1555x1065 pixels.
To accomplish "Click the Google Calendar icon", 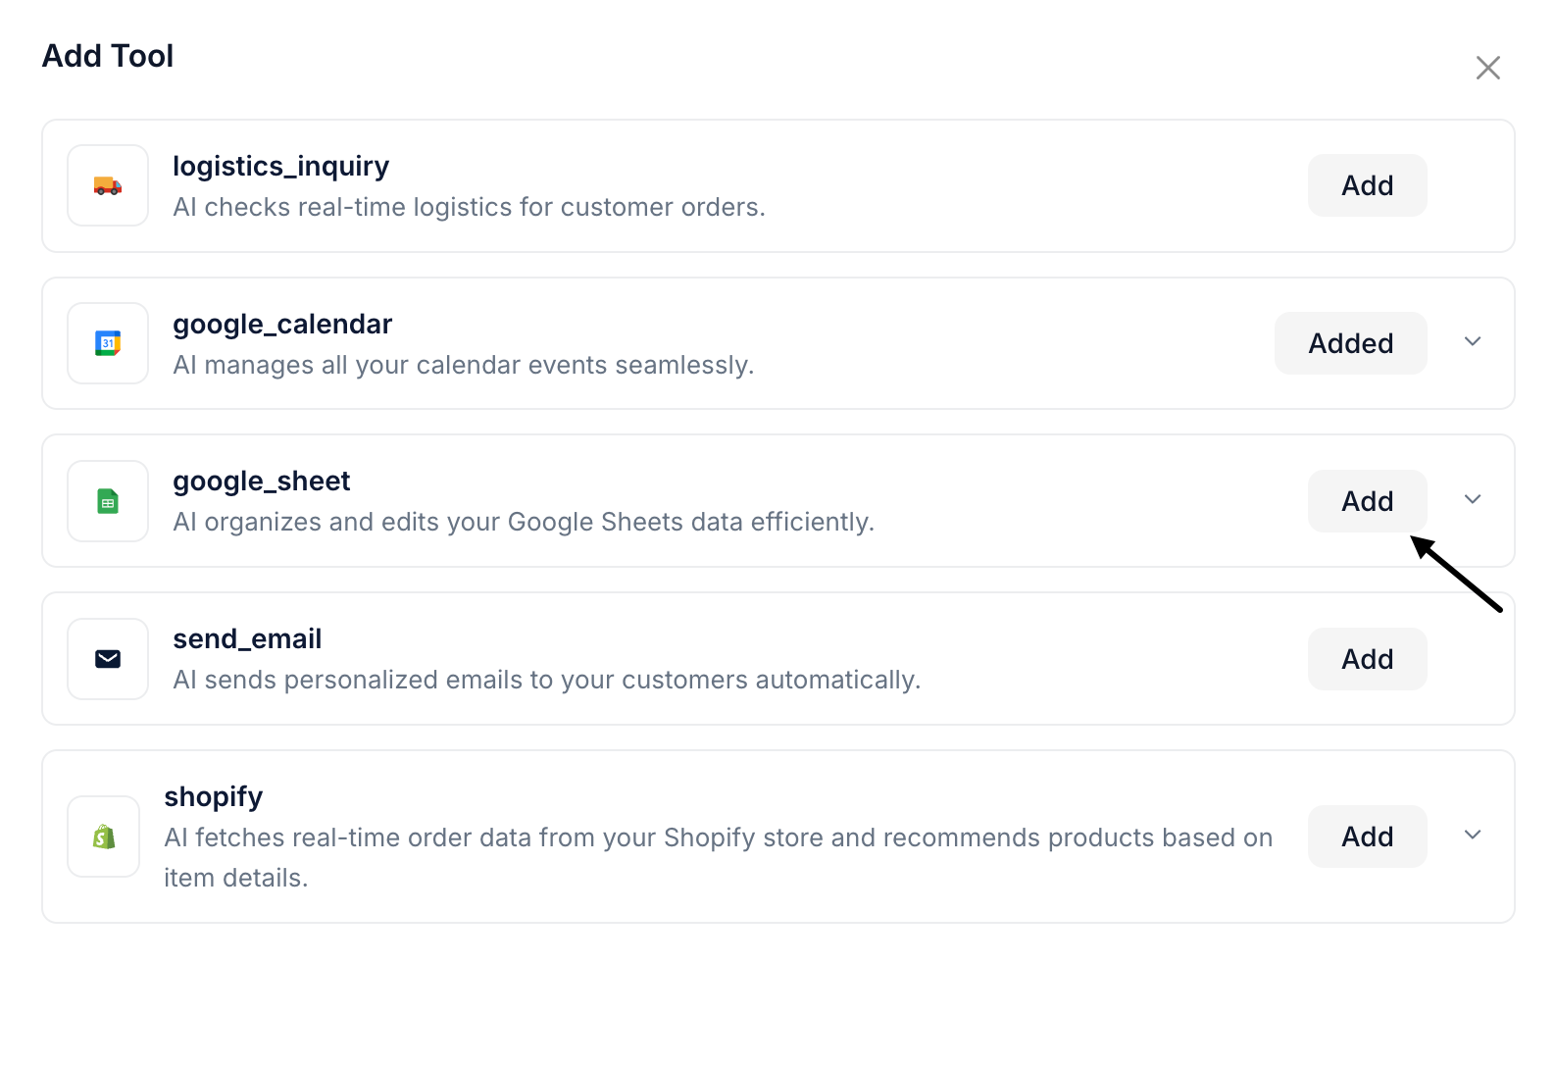I will [108, 343].
